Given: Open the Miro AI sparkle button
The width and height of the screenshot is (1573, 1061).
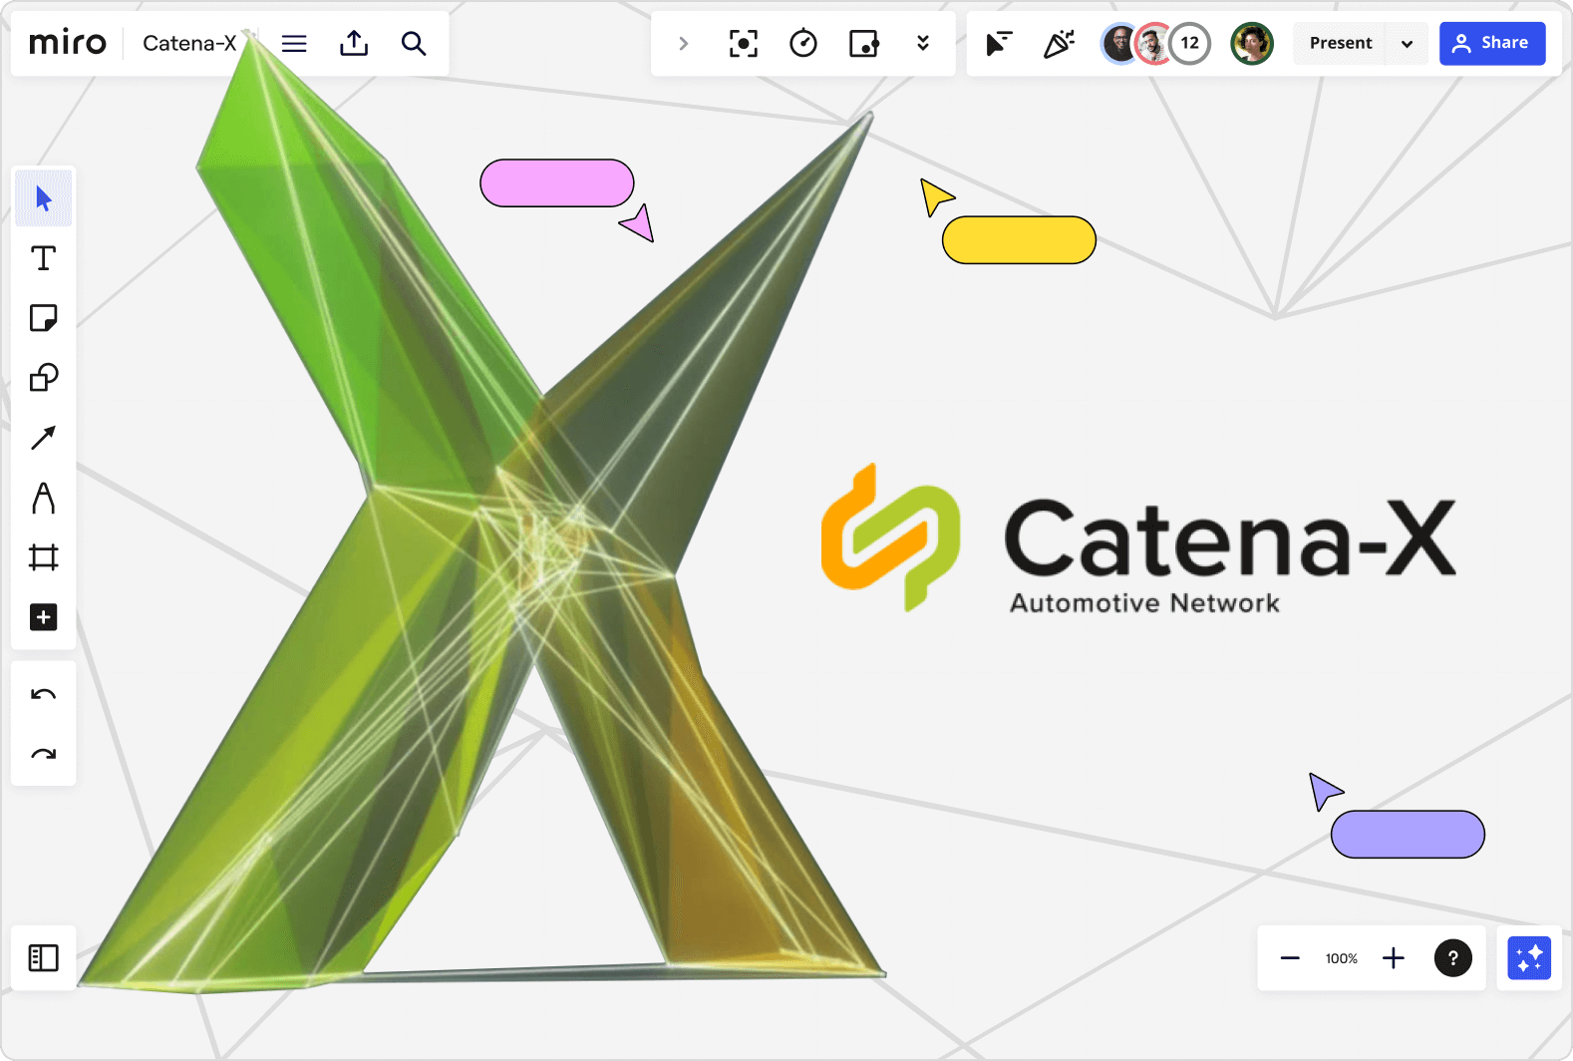Looking at the screenshot, I should (x=1529, y=958).
